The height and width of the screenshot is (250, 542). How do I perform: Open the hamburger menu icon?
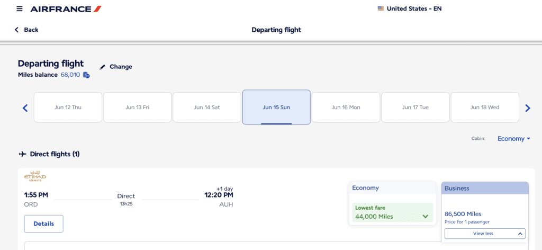point(20,8)
